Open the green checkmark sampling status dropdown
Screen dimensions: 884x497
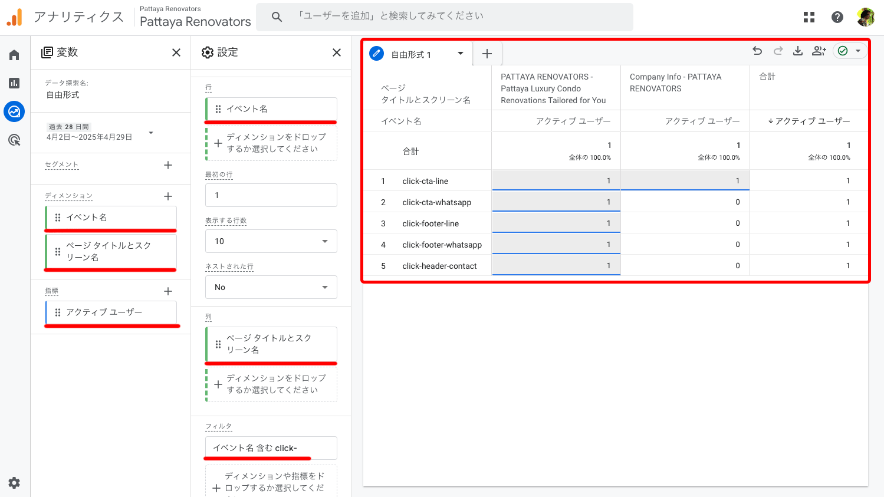[x=850, y=51]
